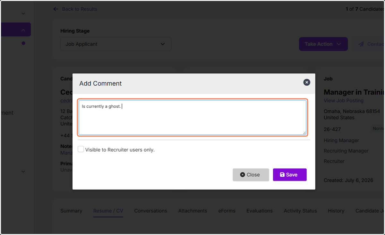Image resolution: width=385 pixels, height=235 pixels.
Task: Open the eForms tab
Action: [227, 211]
